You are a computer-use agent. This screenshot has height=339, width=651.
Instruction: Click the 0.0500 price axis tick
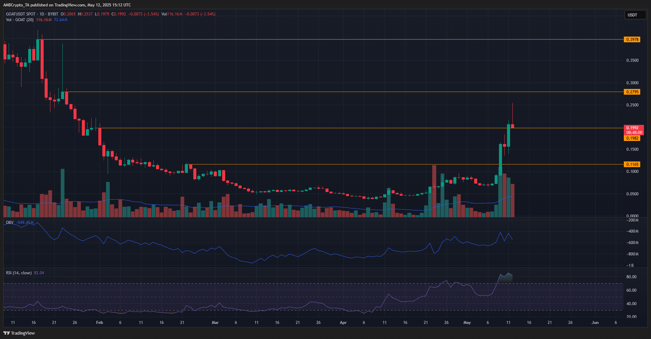(x=632, y=194)
